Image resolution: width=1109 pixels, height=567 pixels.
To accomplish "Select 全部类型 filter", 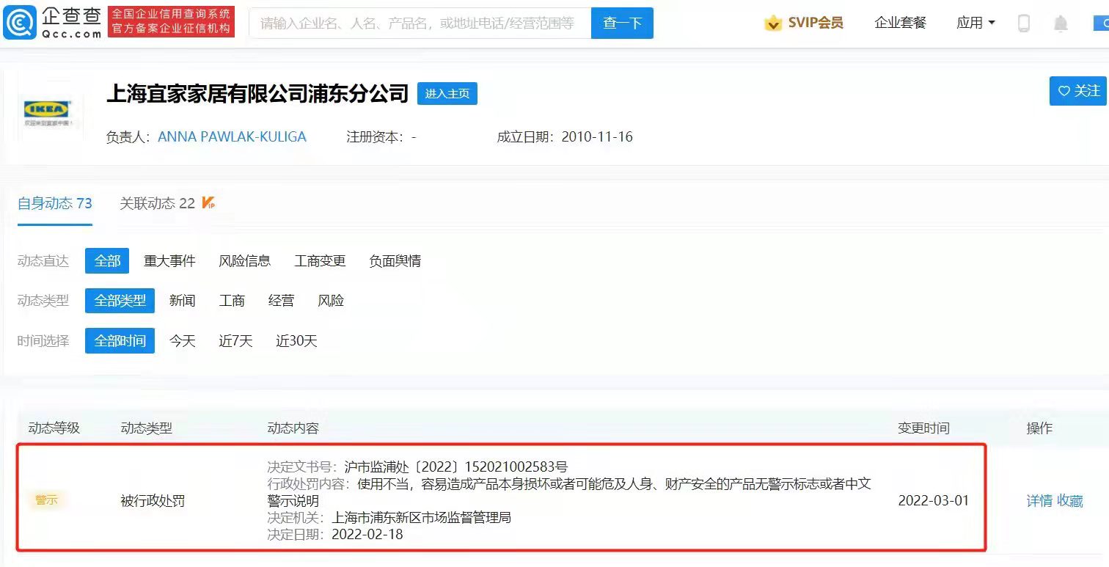I will click(x=120, y=301).
